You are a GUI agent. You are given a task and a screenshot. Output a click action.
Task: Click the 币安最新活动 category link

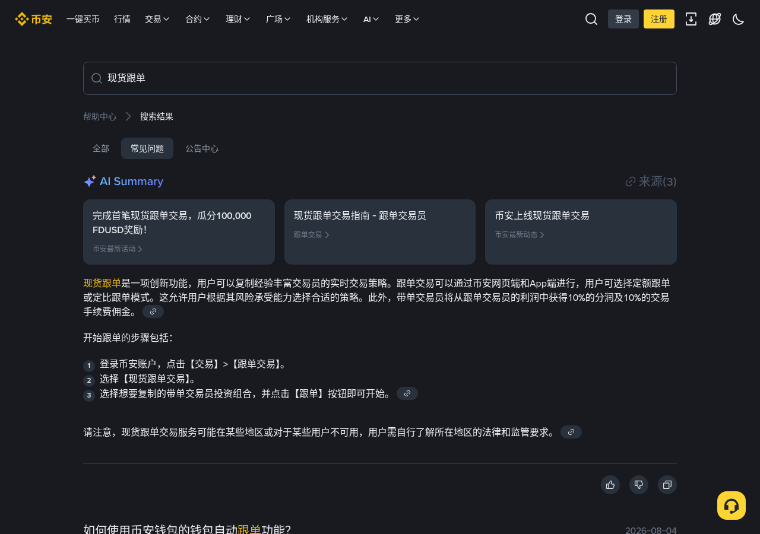pos(118,249)
